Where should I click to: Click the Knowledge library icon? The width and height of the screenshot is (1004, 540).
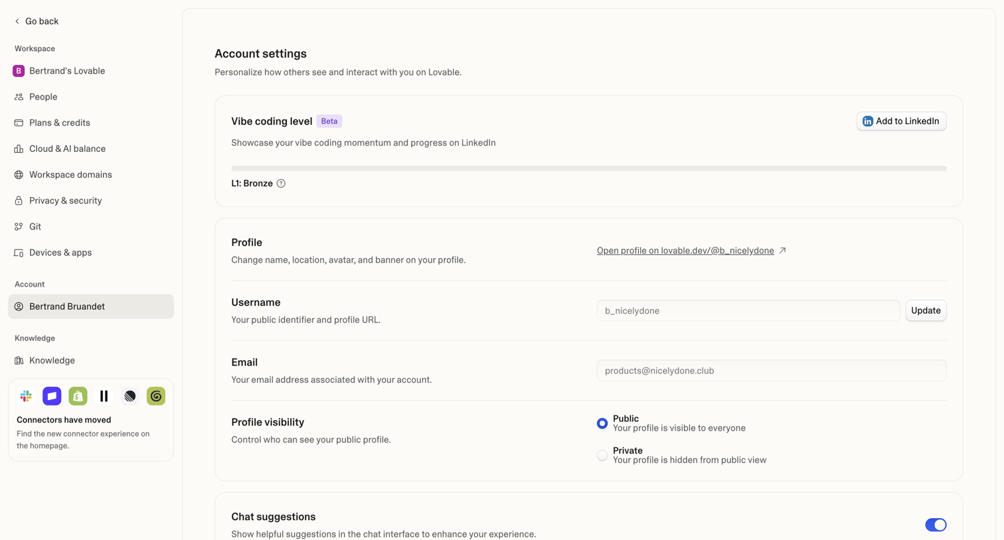click(19, 360)
